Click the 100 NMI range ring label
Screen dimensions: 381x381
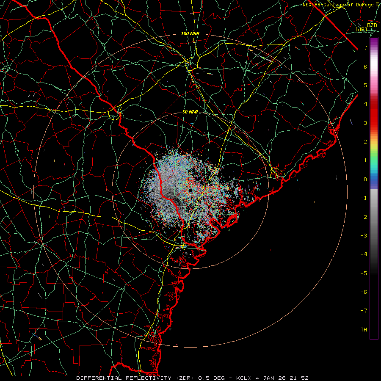pyautogui.click(x=190, y=33)
